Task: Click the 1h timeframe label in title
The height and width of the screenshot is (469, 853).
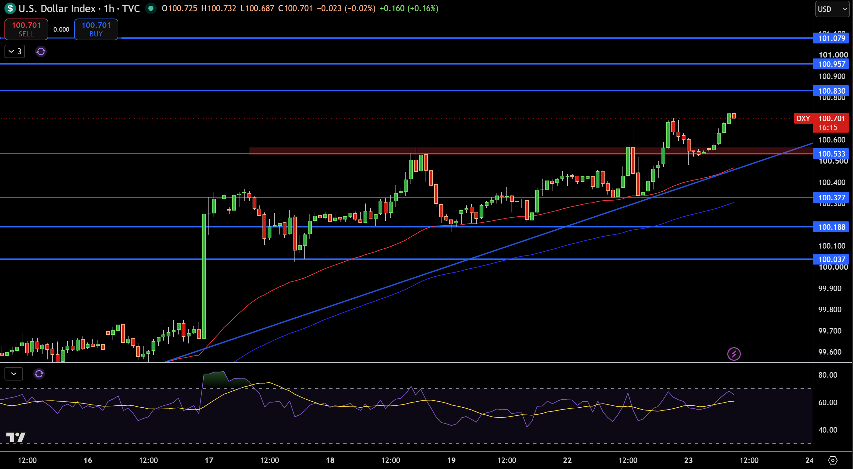Action: [x=109, y=8]
